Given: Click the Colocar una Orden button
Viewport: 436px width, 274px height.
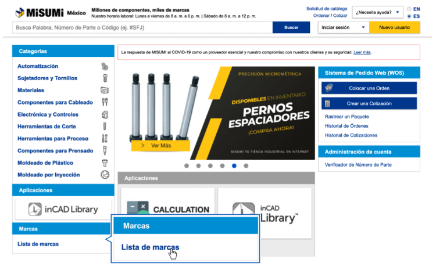Looking at the screenshot, I should coord(369,88).
